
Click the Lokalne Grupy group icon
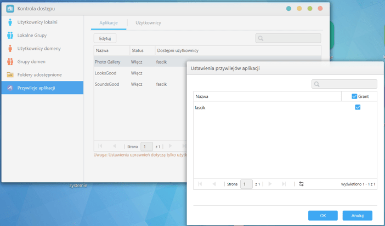point(10,36)
